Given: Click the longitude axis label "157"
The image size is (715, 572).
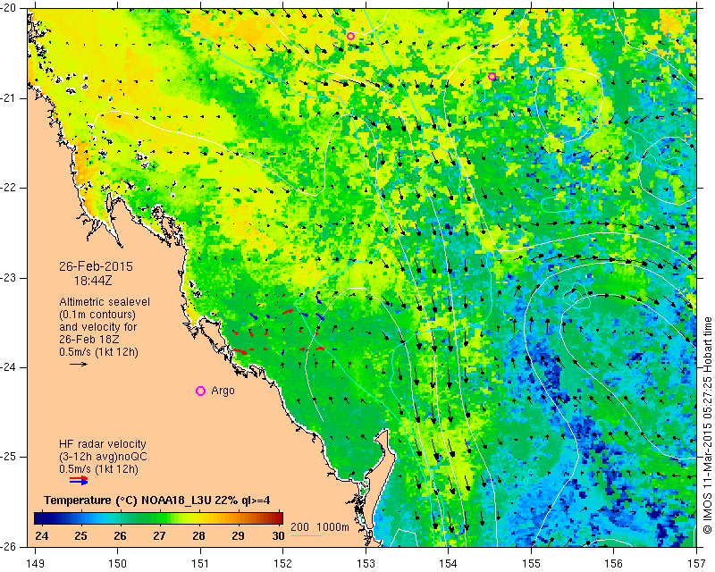Looking at the screenshot, I should pos(697,564).
